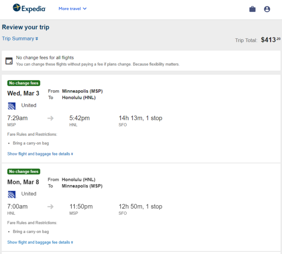Click the arrow icon between 7:29am and 5:42pm
This screenshot has width=282, height=254.
click(51, 118)
